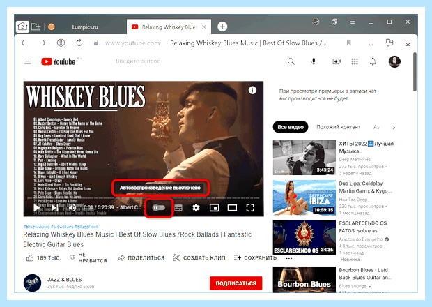
Task: Focus the YouTube search input
Action: pyautogui.click(x=138, y=61)
